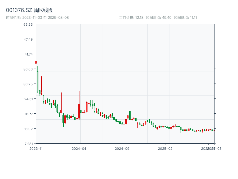This screenshot has height=179, width=238.
Task: Click the last red candlestick at 2025-08
Action: (x=214, y=131)
